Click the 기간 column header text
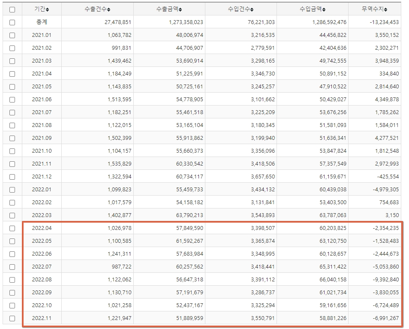 40,9
